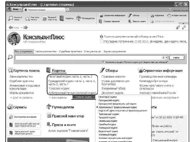Switch to Консультации search tab
The image size is (190, 142).
92,52
